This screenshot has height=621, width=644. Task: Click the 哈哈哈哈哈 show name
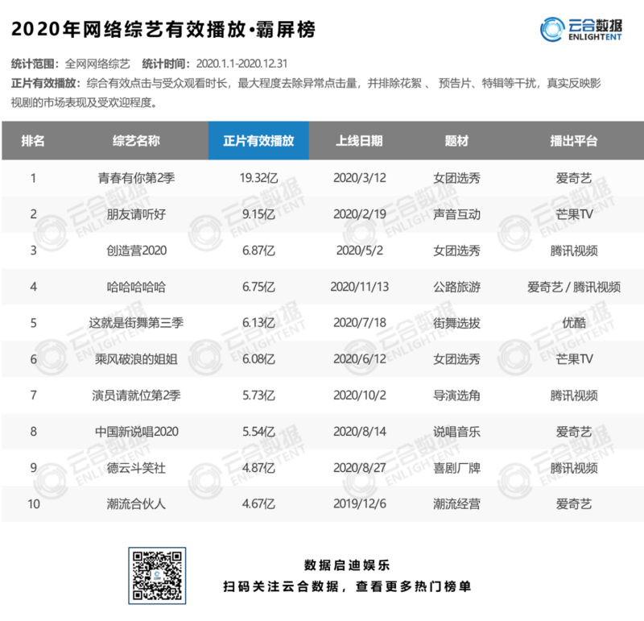tap(136, 287)
